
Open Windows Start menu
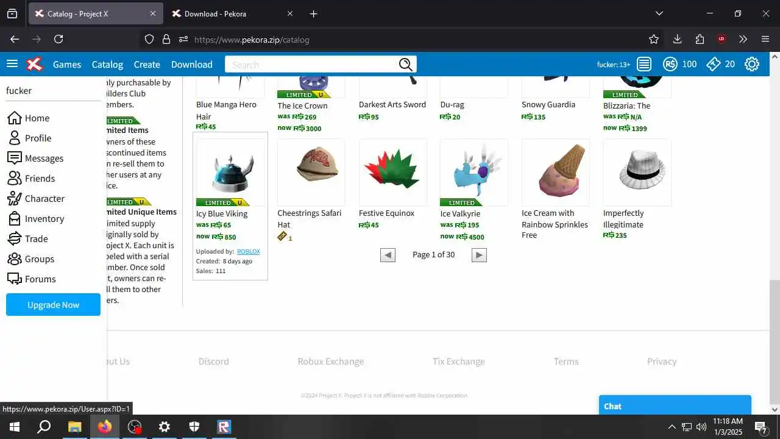coord(15,427)
